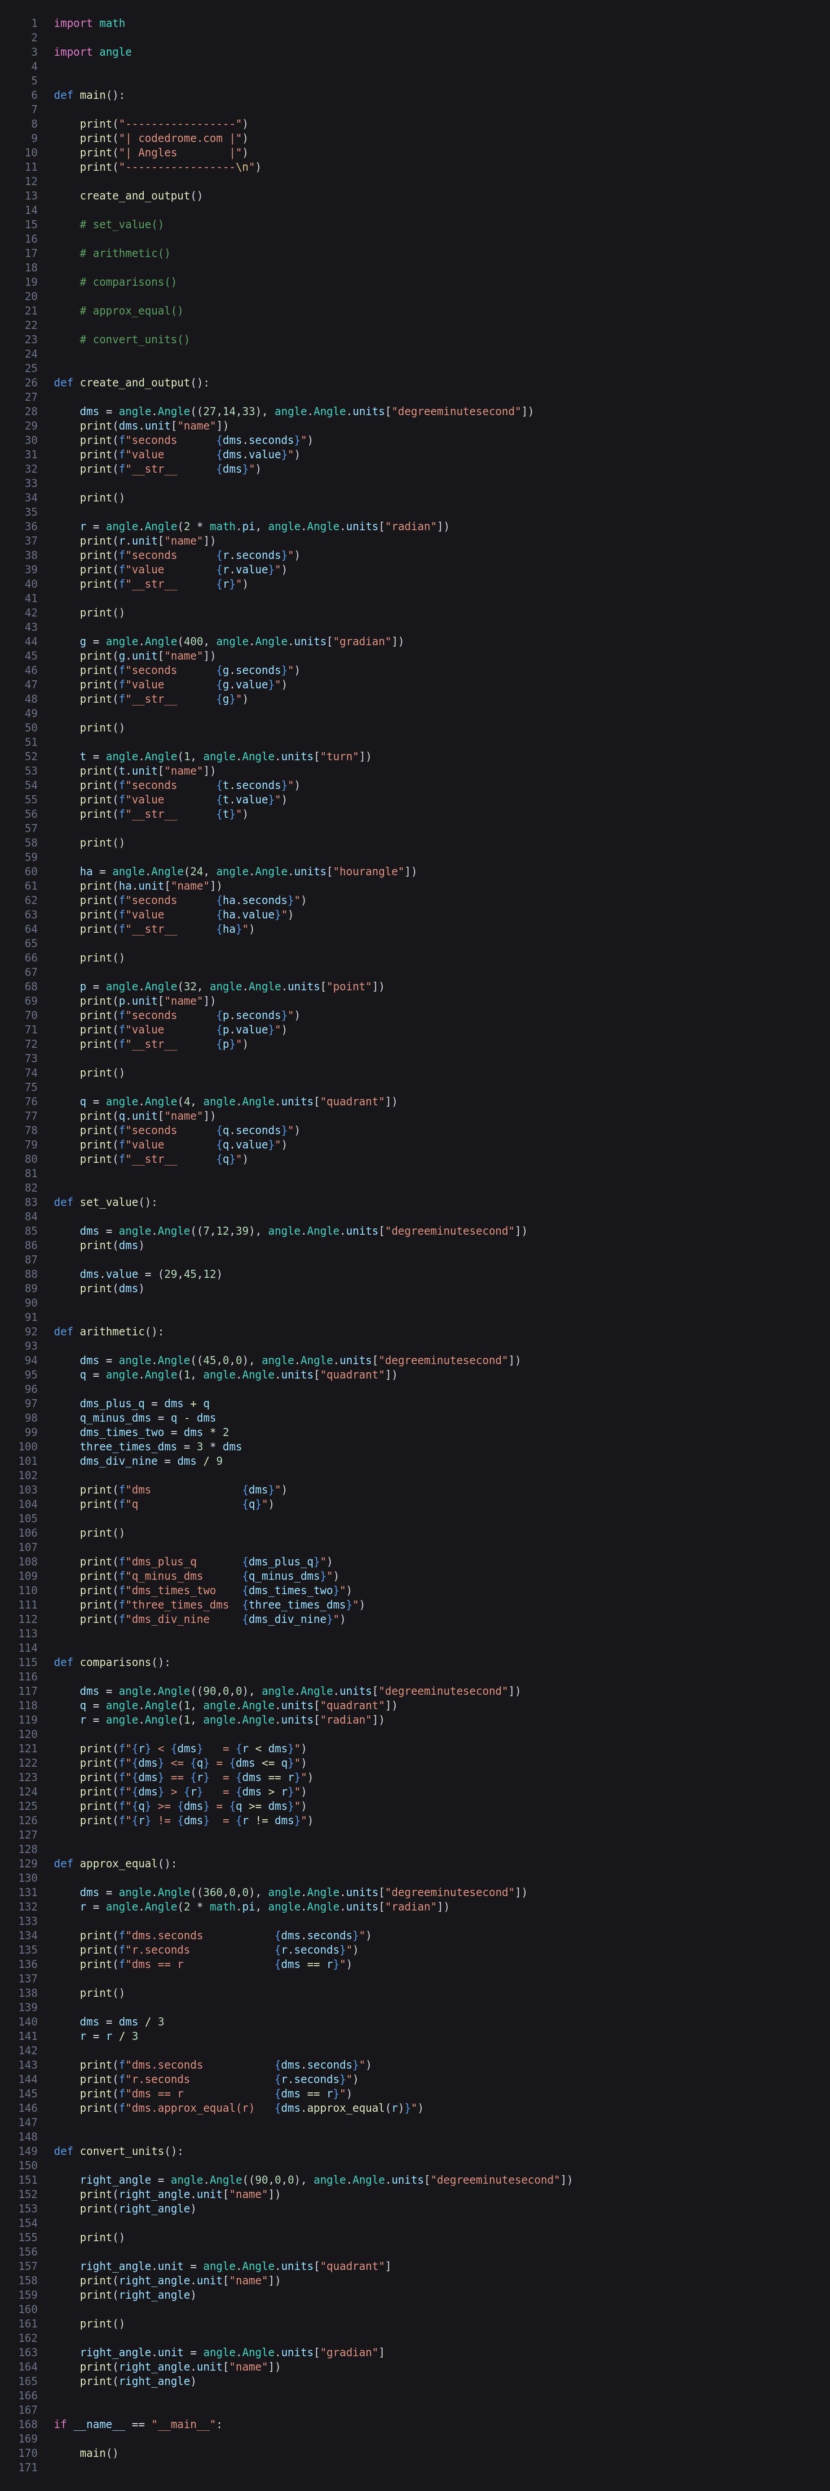Click the 't = angle.Angle(1' turn line
The height and width of the screenshot is (2491, 830).
pos(225,756)
